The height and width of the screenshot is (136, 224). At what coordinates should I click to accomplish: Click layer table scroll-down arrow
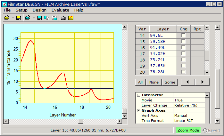[207, 73]
